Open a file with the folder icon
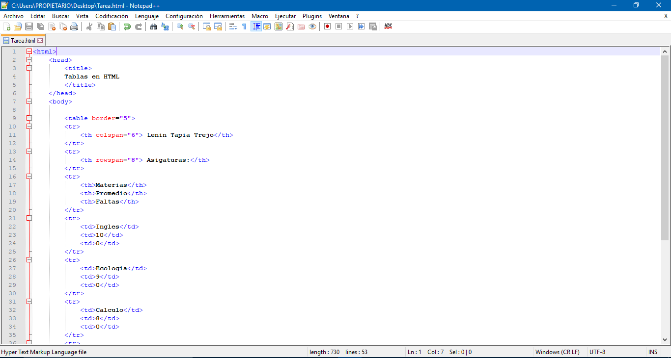Viewport: 671px width, 358px height. pos(17,26)
